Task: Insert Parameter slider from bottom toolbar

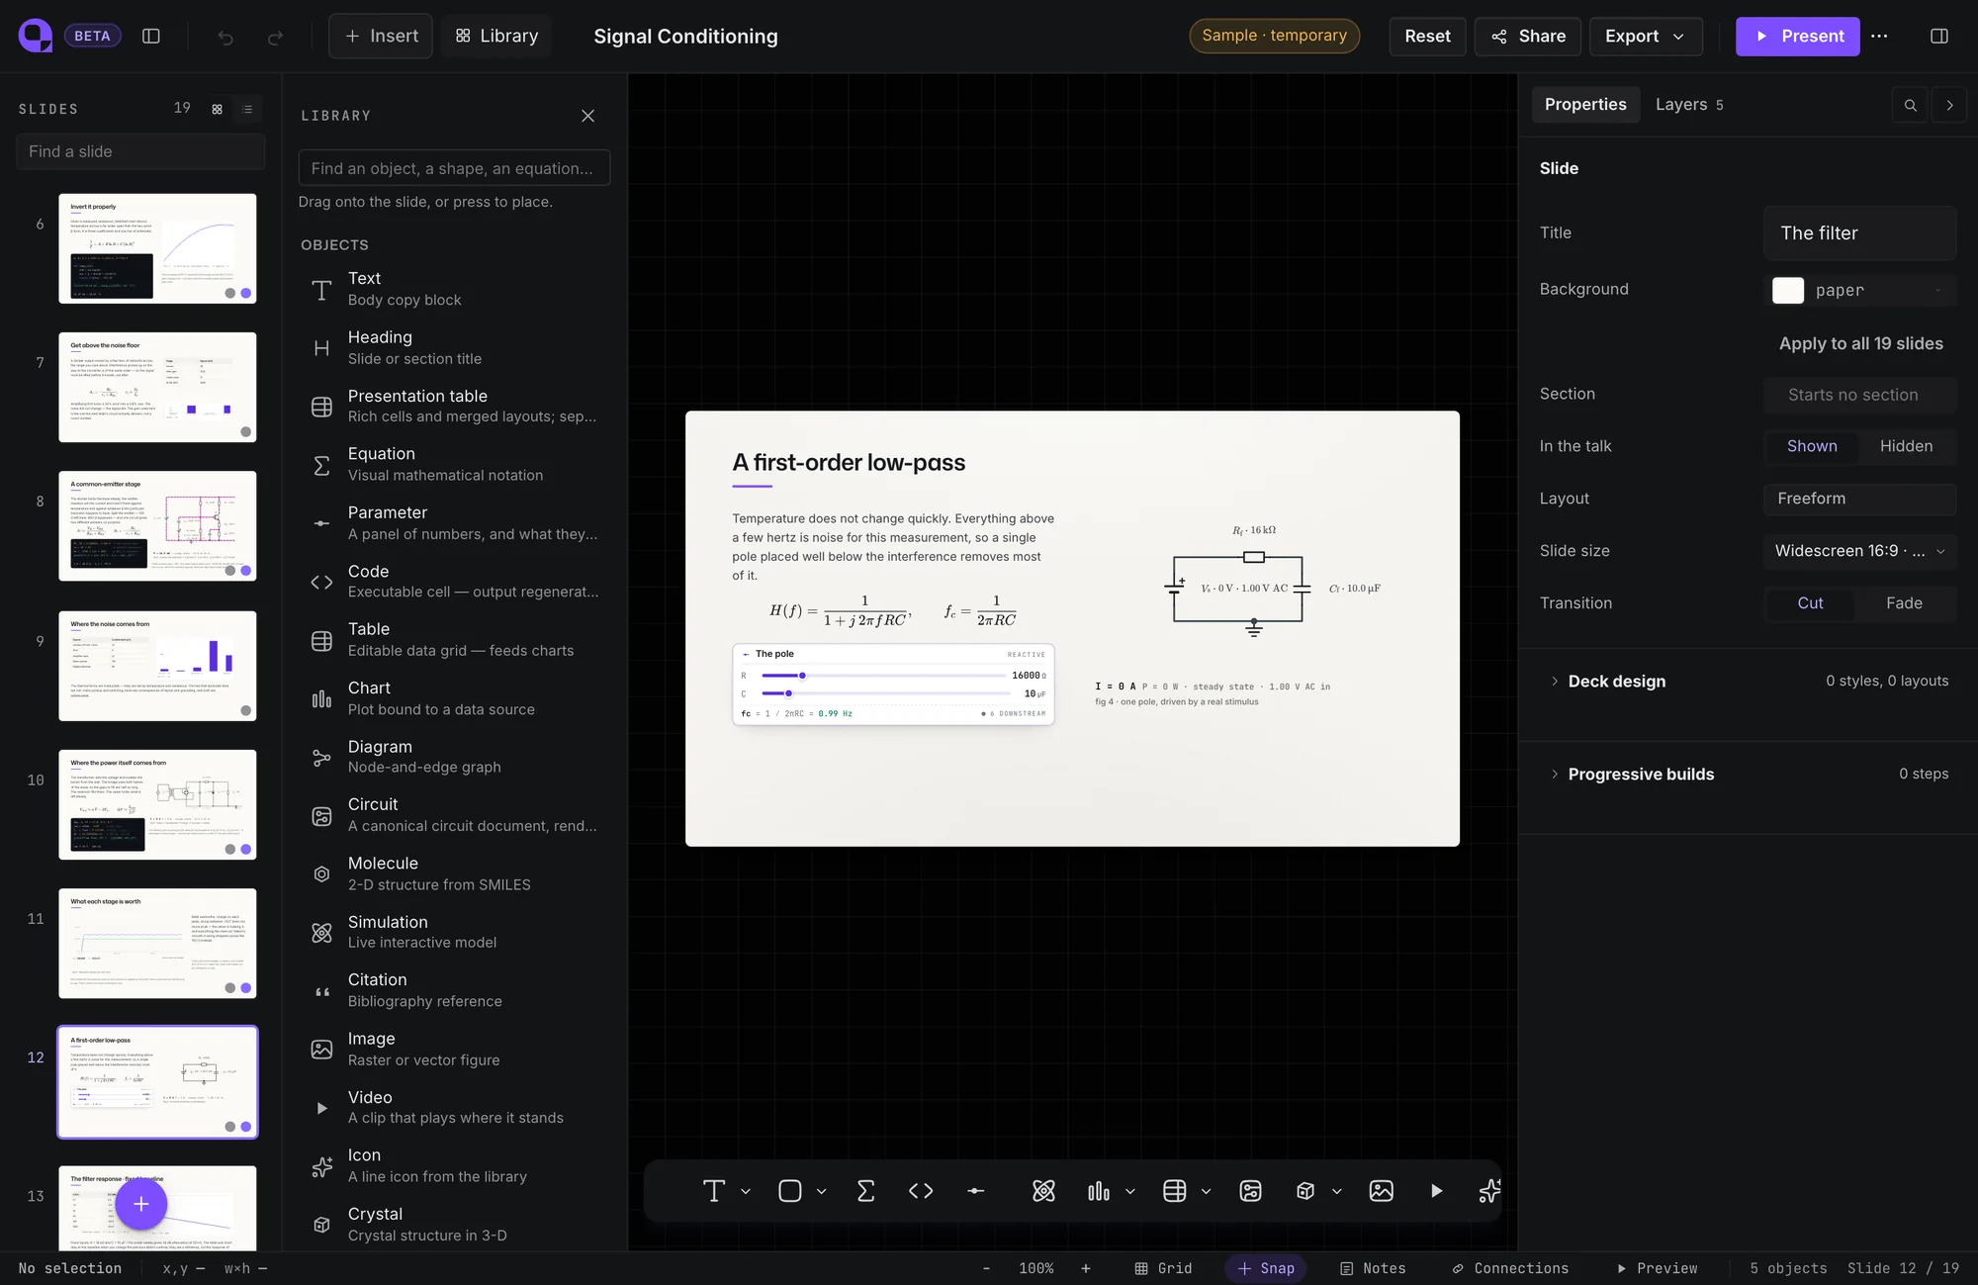Action: point(976,1191)
